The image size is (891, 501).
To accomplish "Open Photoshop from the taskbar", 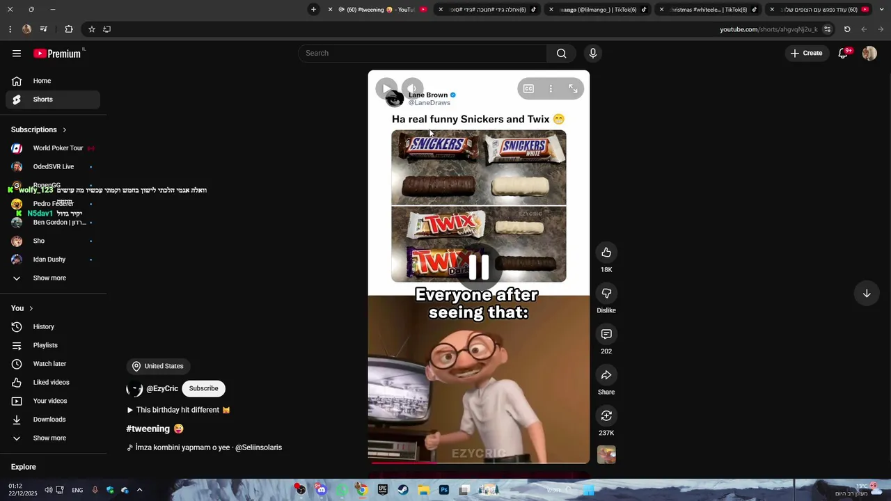I will coord(444,490).
